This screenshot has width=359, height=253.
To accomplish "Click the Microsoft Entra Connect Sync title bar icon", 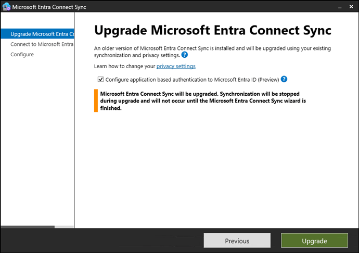I will [x=7, y=7].
